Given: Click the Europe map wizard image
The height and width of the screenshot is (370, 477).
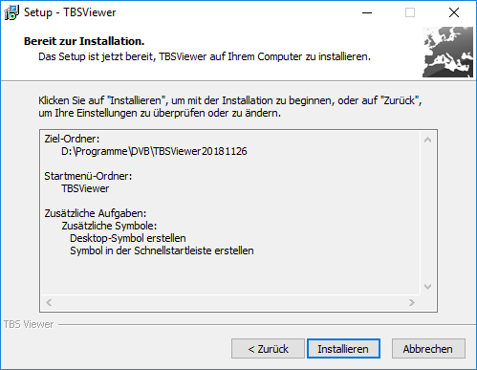Looking at the screenshot, I should (x=447, y=52).
